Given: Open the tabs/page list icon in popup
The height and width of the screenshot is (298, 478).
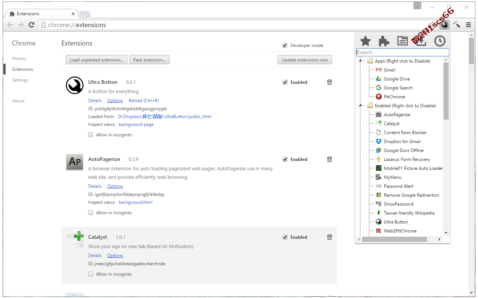Looking at the screenshot, I should (403, 41).
